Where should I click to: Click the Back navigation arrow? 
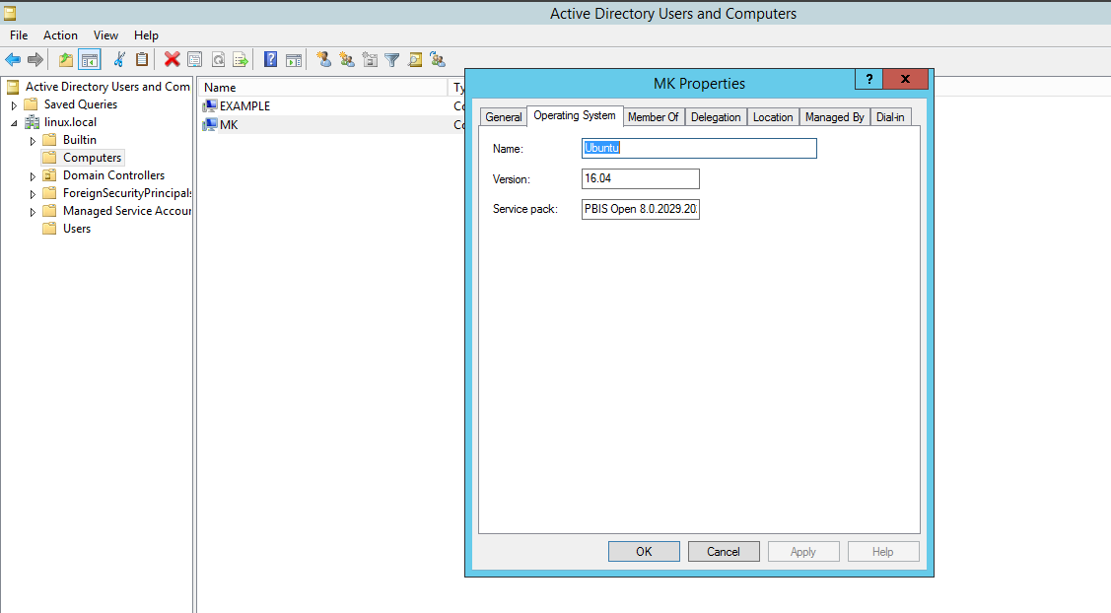coord(13,59)
